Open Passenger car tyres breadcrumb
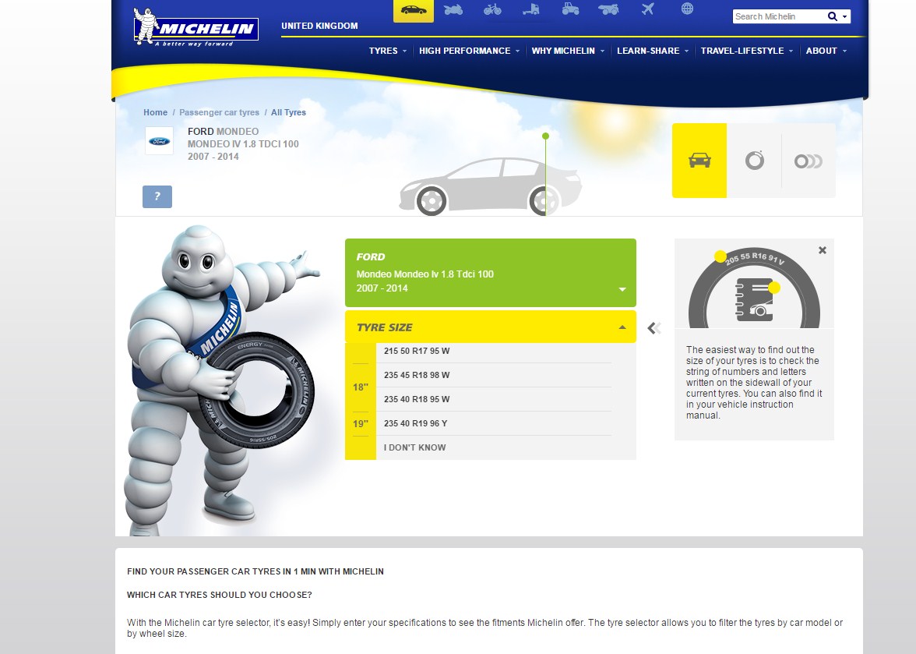The width and height of the screenshot is (916, 654). pos(219,112)
